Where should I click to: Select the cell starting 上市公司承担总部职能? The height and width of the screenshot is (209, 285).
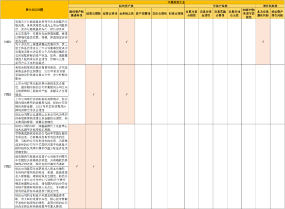pyautogui.click(x=41, y=104)
